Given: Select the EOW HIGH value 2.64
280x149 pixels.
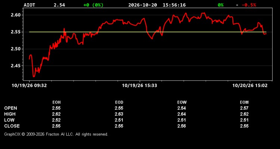Looking at the screenshot, I should 181,114.
